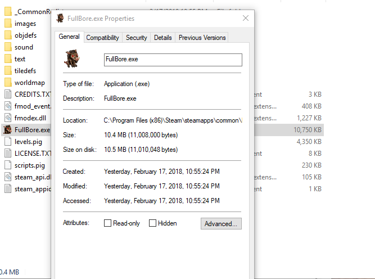Viewport: 375px width, 279px height.
Task: Click the 10,750 KB size cell
Action: click(x=308, y=130)
